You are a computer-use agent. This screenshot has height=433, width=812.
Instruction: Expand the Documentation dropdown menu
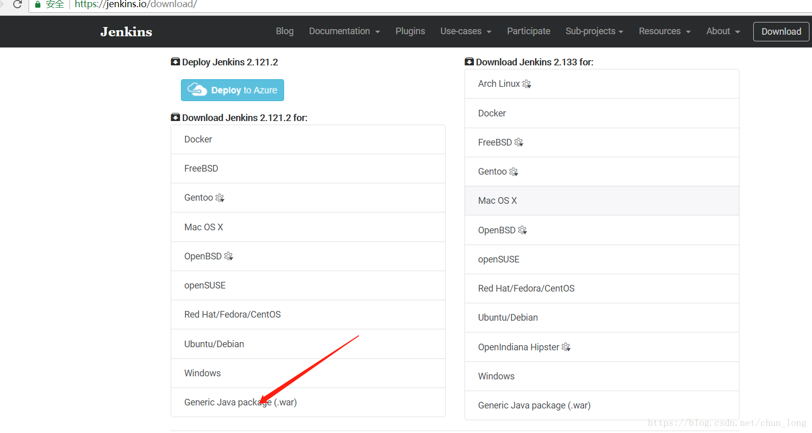[344, 31]
